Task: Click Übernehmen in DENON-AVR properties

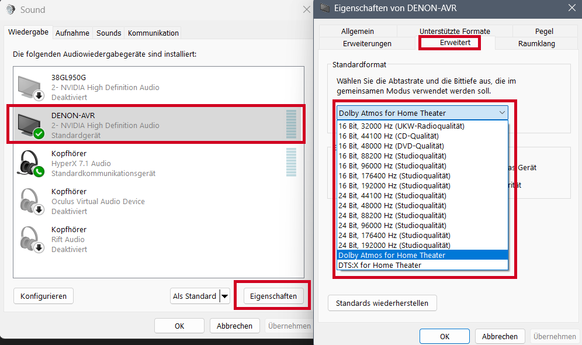Action: (555, 336)
